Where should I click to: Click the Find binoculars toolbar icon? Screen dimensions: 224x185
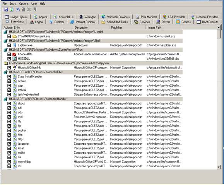point(18,10)
